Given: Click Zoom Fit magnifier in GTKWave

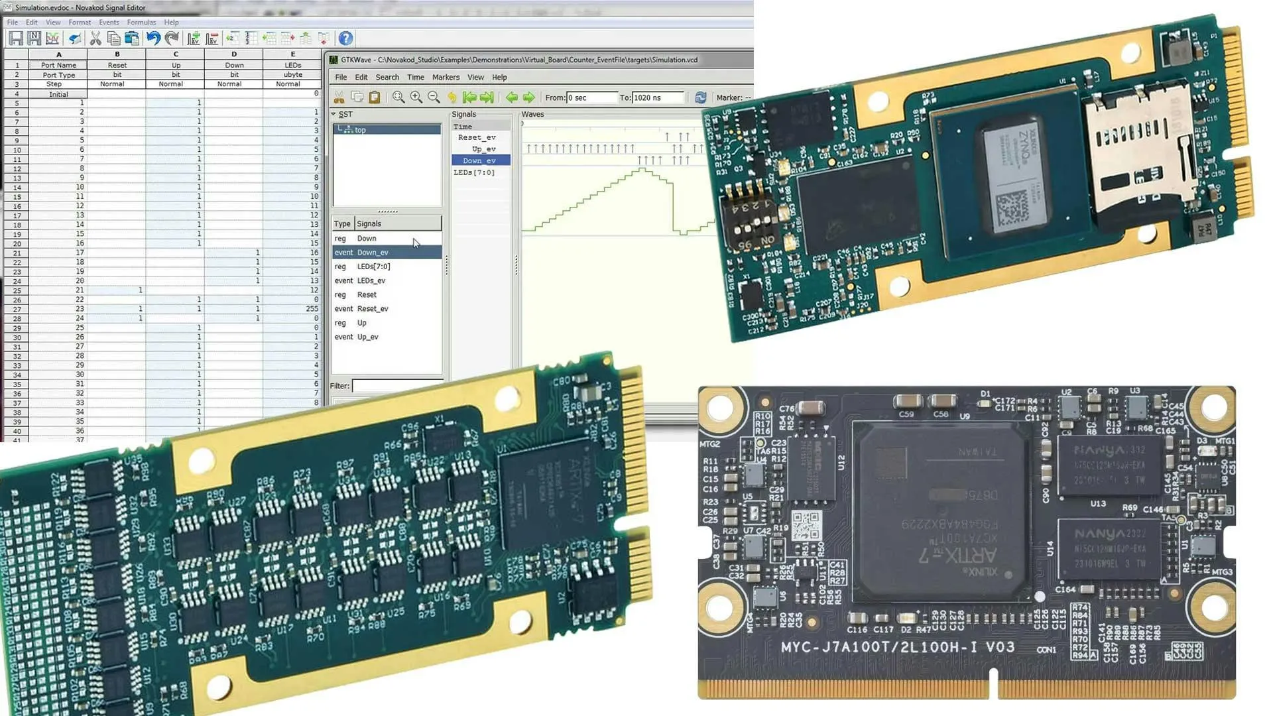Looking at the screenshot, I should [398, 97].
